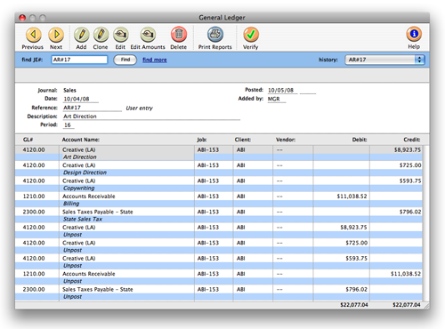Select the debit amount $796.02
The height and width of the screenshot is (329, 445).
pos(357,289)
